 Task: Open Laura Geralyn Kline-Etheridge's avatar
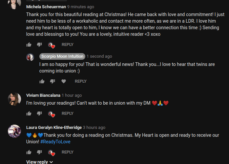point(14,131)
